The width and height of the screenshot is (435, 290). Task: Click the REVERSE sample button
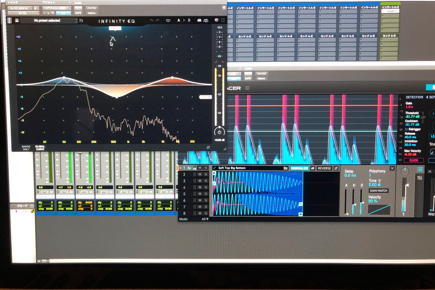(324, 168)
